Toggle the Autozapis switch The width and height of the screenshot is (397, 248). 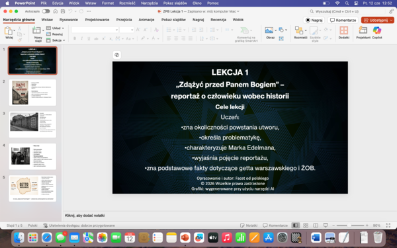(x=46, y=11)
